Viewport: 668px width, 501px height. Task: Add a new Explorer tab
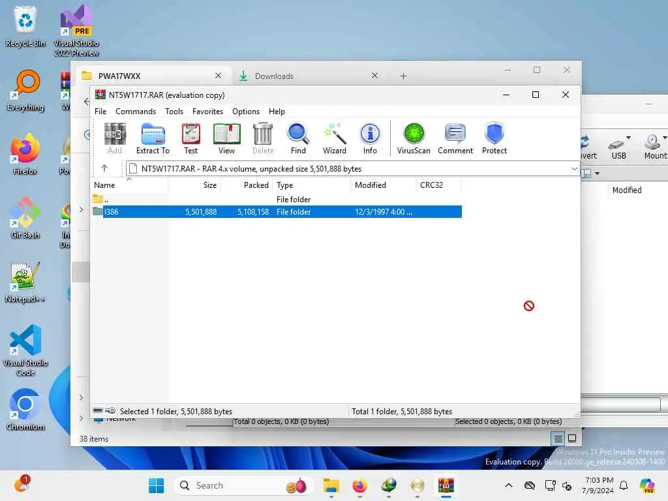(x=403, y=76)
